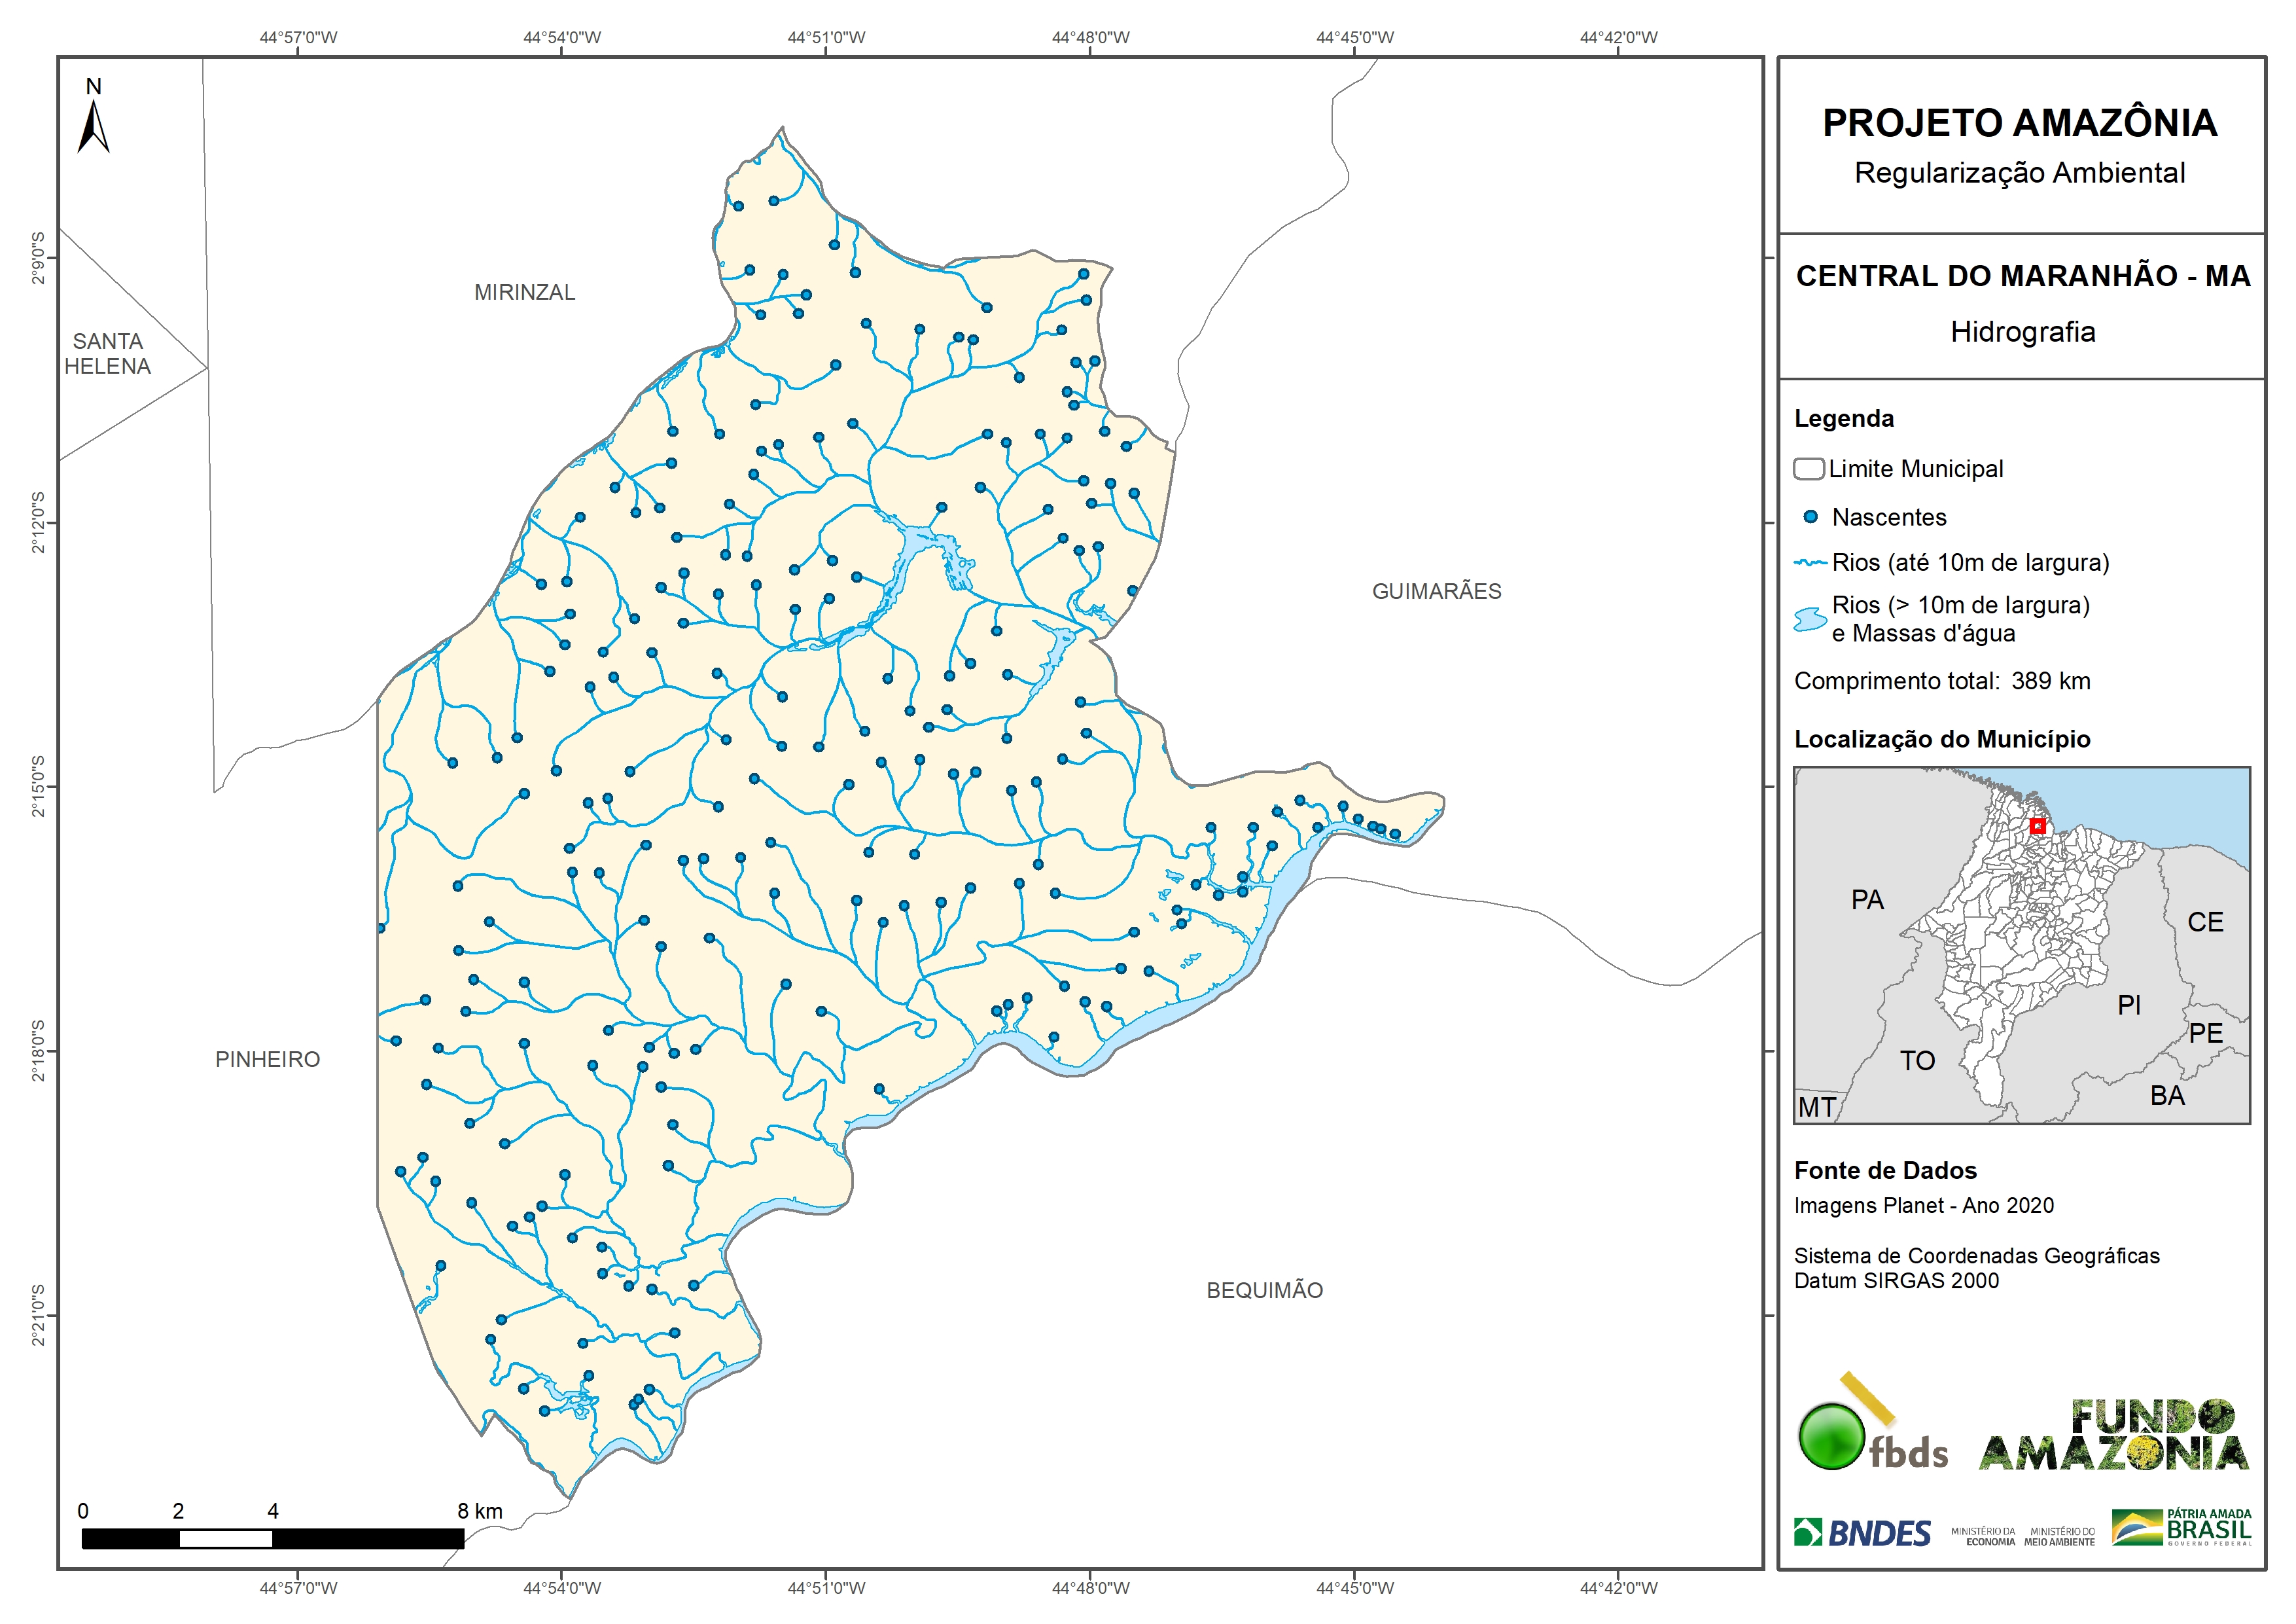The width and height of the screenshot is (2296, 1624).
Task: Click the Massas d'água legend polygon symbol
Action: tap(1810, 619)
